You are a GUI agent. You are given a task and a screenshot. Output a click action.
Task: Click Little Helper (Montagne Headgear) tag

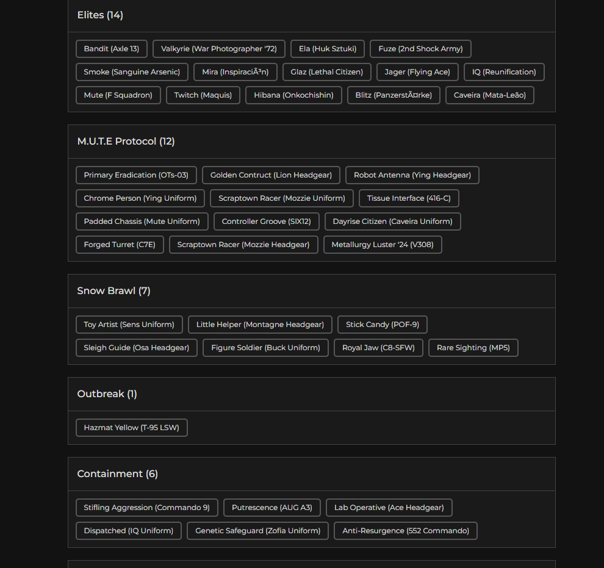tap(260, 325)
